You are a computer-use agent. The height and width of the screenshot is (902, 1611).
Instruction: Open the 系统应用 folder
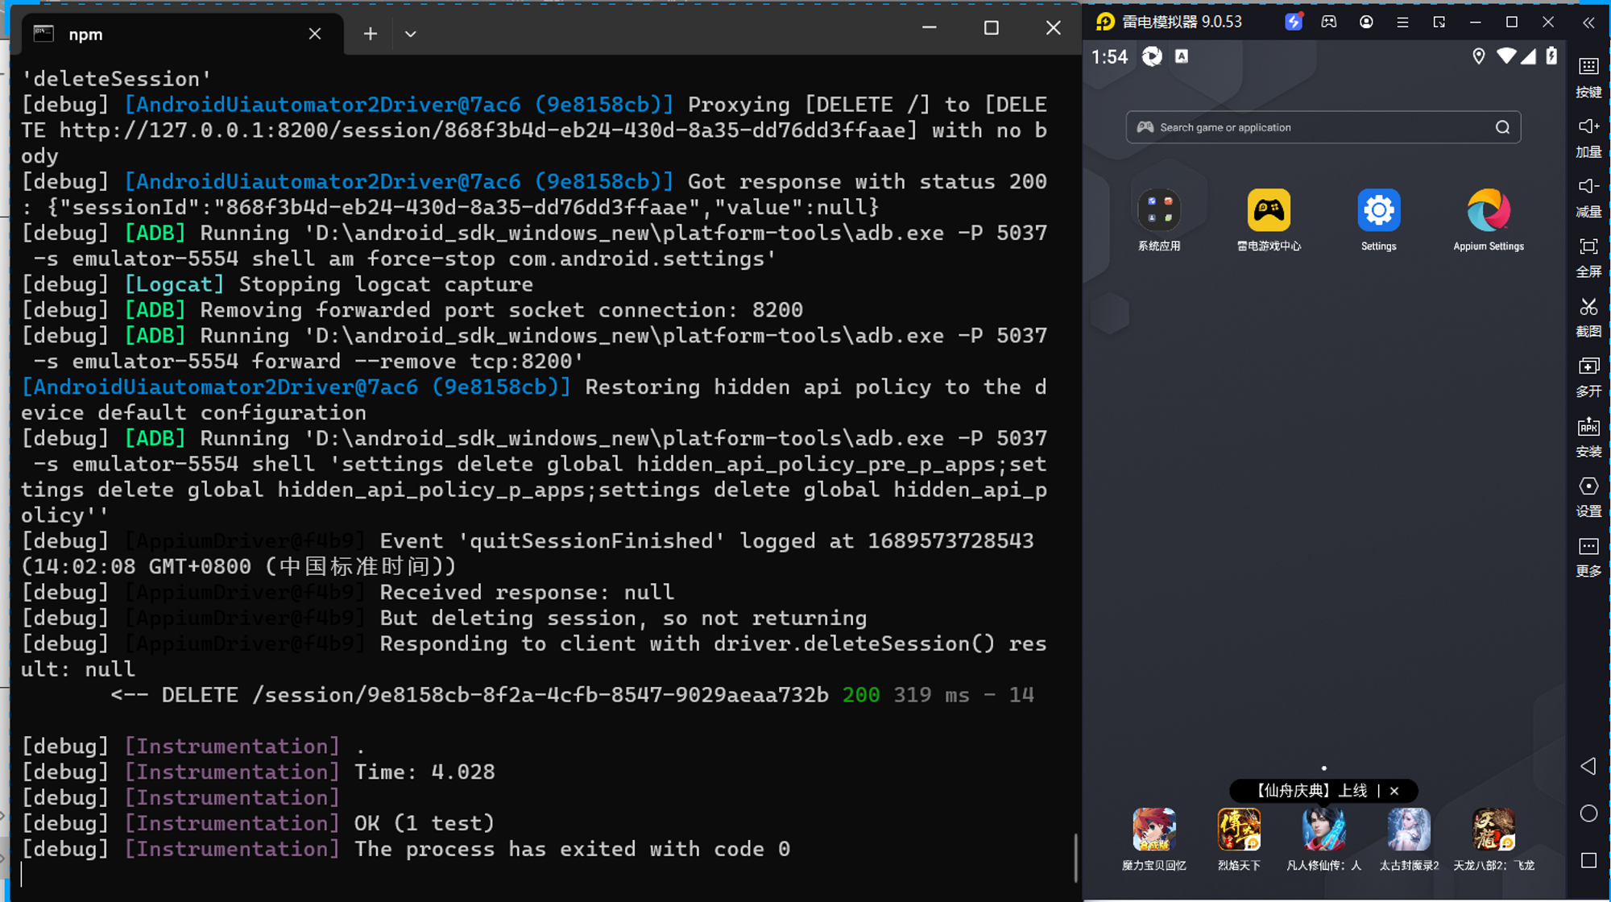click(1158, 211)
